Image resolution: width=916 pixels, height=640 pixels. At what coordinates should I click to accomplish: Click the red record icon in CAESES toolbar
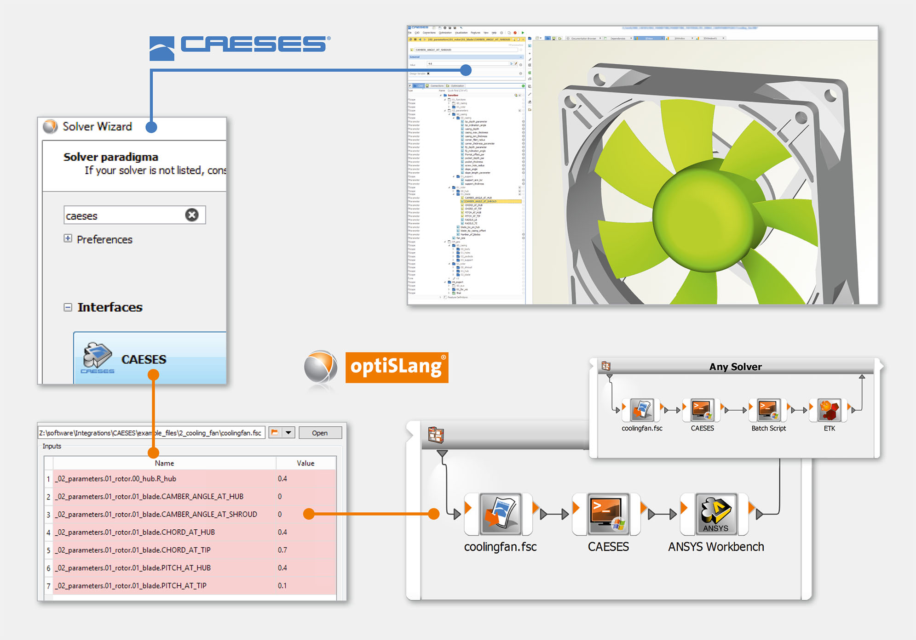(x=515, y=33)
